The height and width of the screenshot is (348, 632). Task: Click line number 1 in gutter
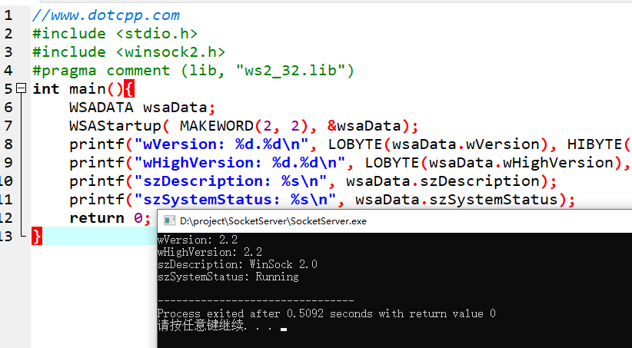tap(8, 15)
